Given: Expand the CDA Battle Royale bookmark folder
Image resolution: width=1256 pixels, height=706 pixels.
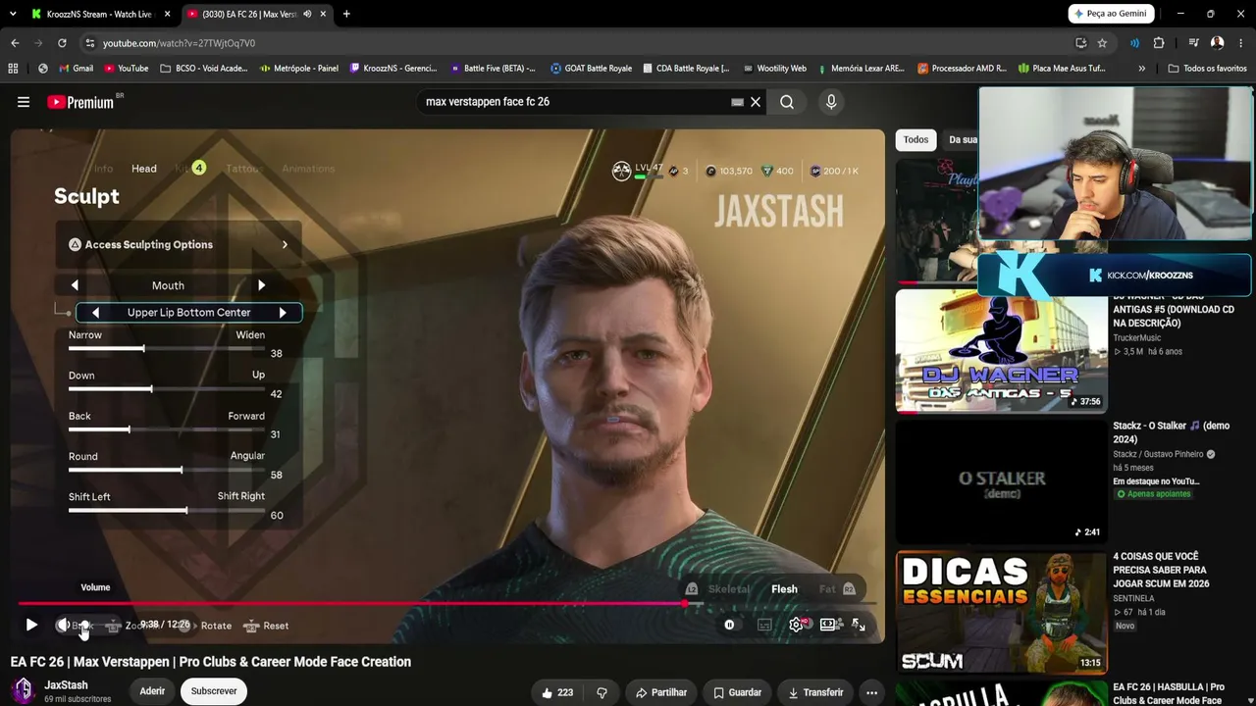Looking at the screenshot, I should point(686,69).
